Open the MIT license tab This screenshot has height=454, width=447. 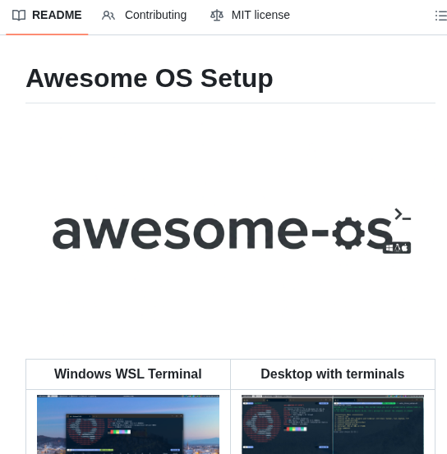pyautogui.click(x=250, y=15)
